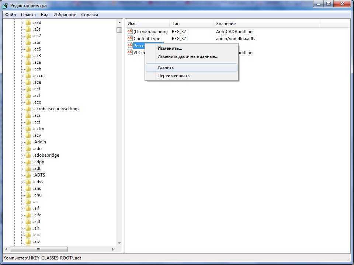Expand the .ac3 registry key
This screenshot has height=265, width=354.
coord(22,56)
